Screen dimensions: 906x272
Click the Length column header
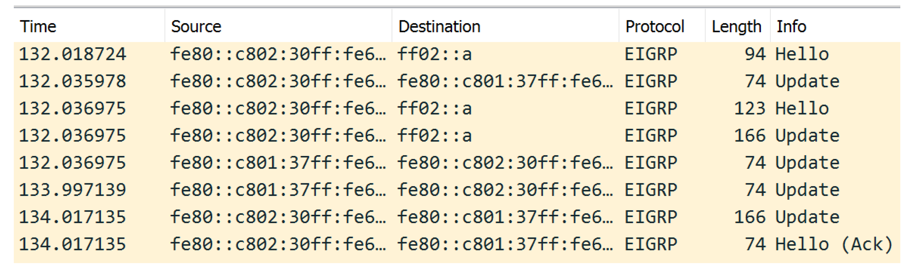pyautogui.click(x=736, y=27)
